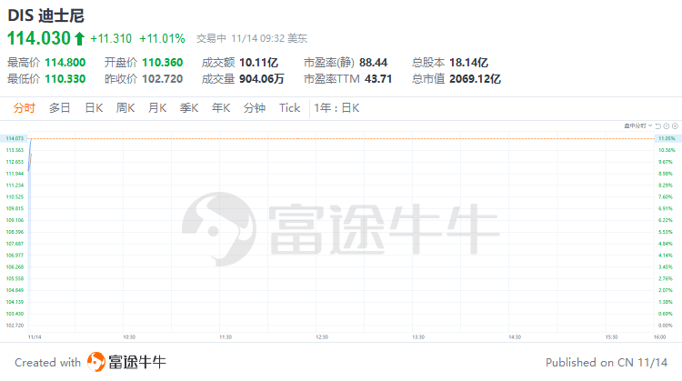Select the 月K monthly tab

click(157, 108)
